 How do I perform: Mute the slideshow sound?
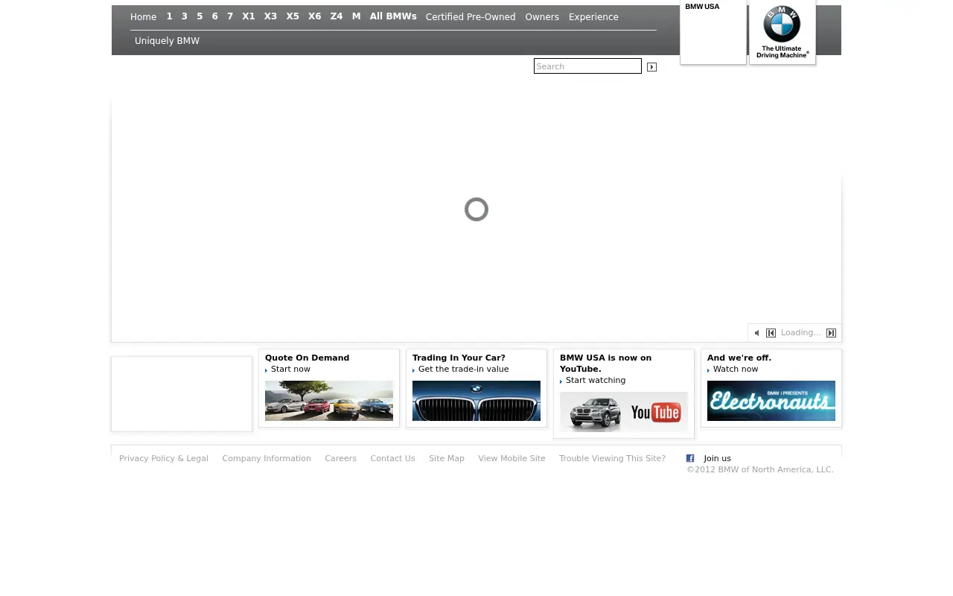click(x=757, y=333)
